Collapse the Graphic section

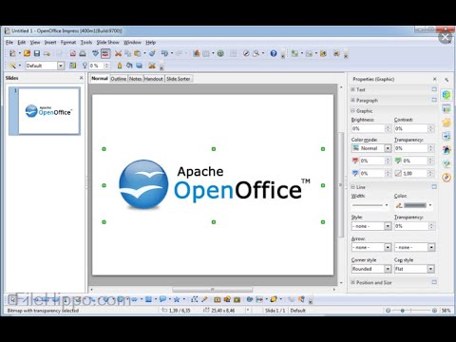click(x=352, y=111)
